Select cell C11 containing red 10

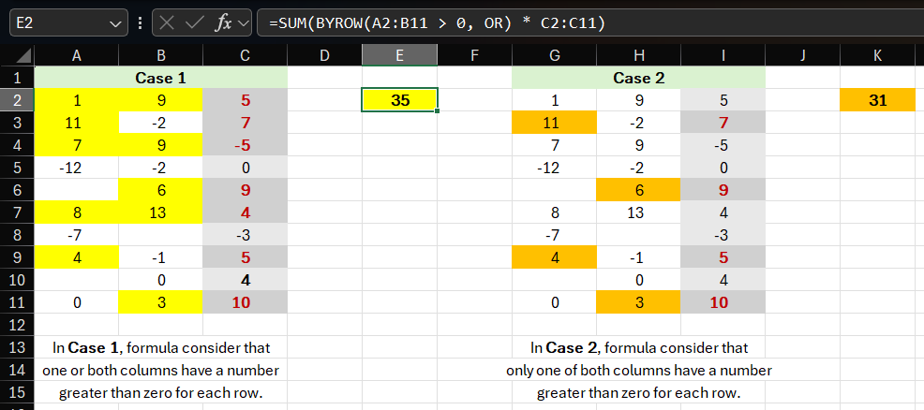point(245,302)
